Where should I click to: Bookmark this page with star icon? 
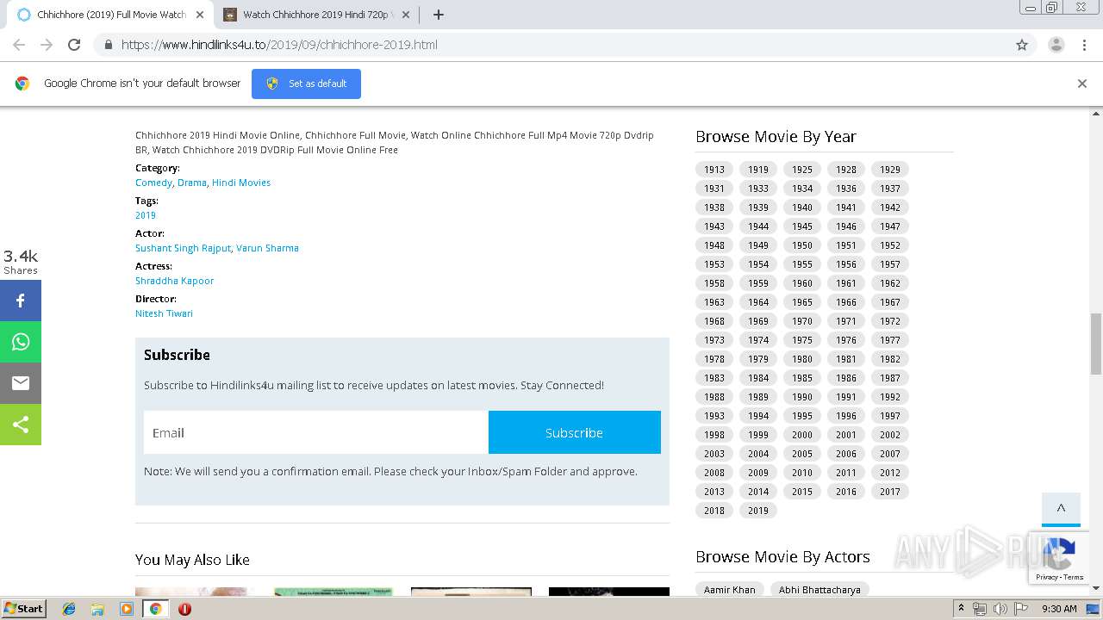click(1022, 45)
